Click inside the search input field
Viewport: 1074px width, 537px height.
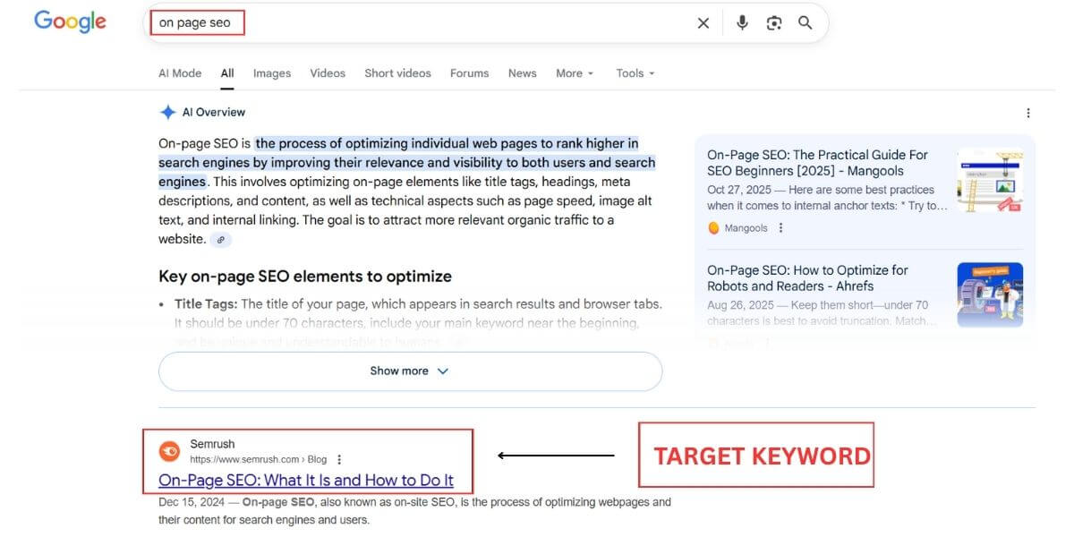[x=358, y=22]
